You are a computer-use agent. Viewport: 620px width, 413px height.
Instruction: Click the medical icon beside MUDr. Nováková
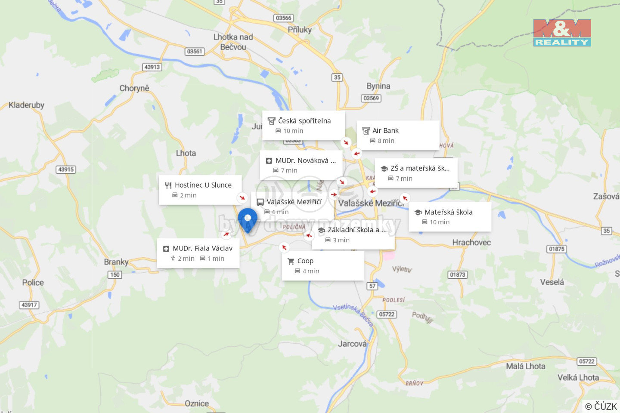tap(269, 161)
